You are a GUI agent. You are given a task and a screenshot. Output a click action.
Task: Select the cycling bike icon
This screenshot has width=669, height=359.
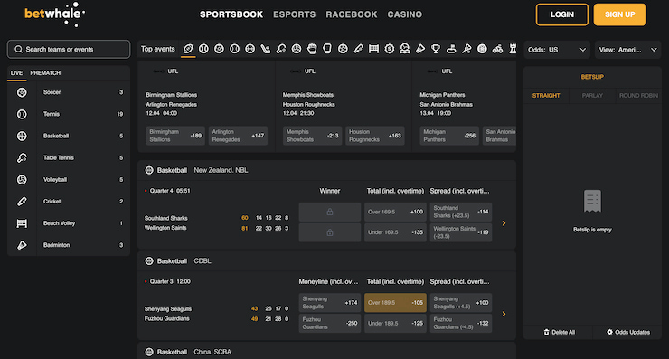coord(497,49)
